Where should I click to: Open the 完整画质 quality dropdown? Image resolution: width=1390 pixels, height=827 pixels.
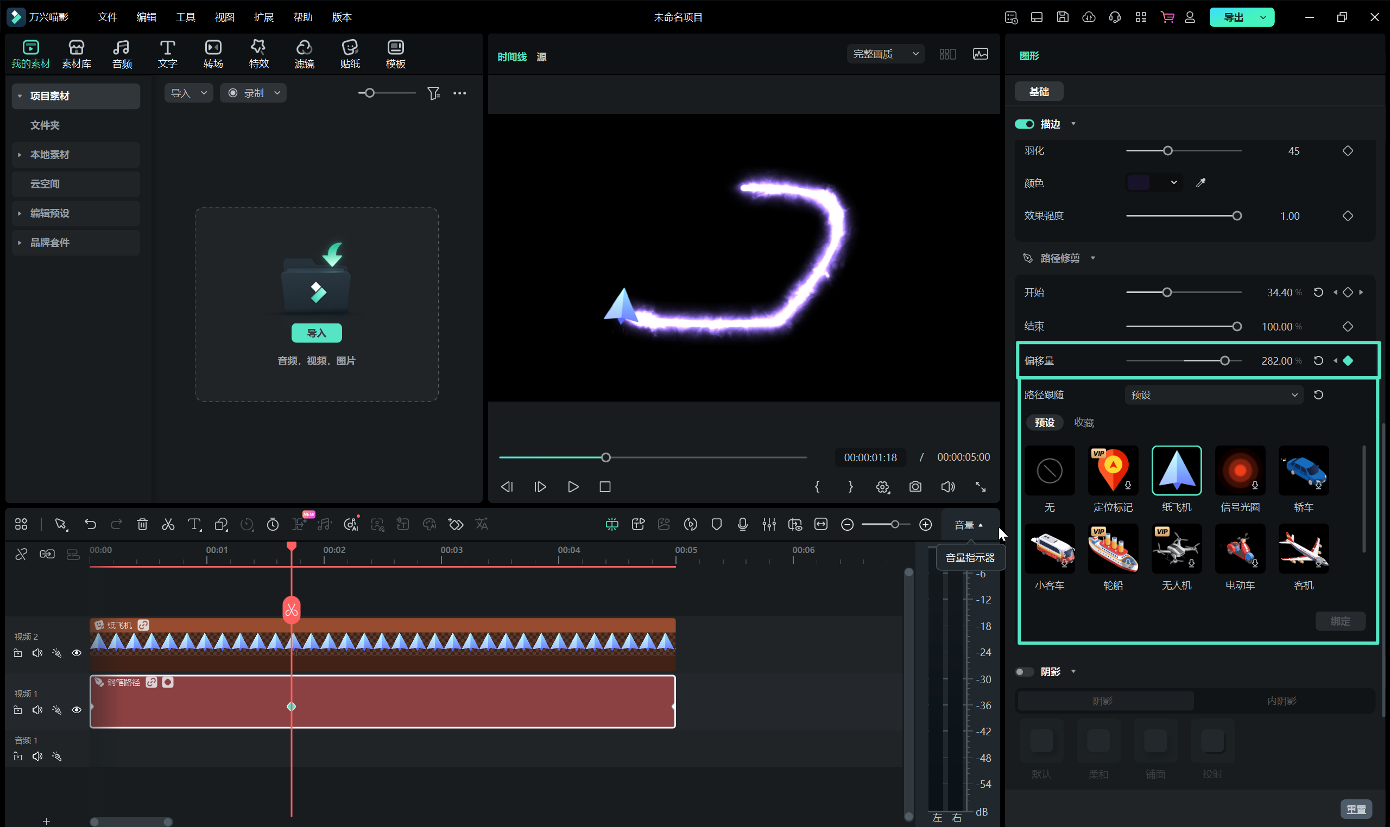point(885,54)
